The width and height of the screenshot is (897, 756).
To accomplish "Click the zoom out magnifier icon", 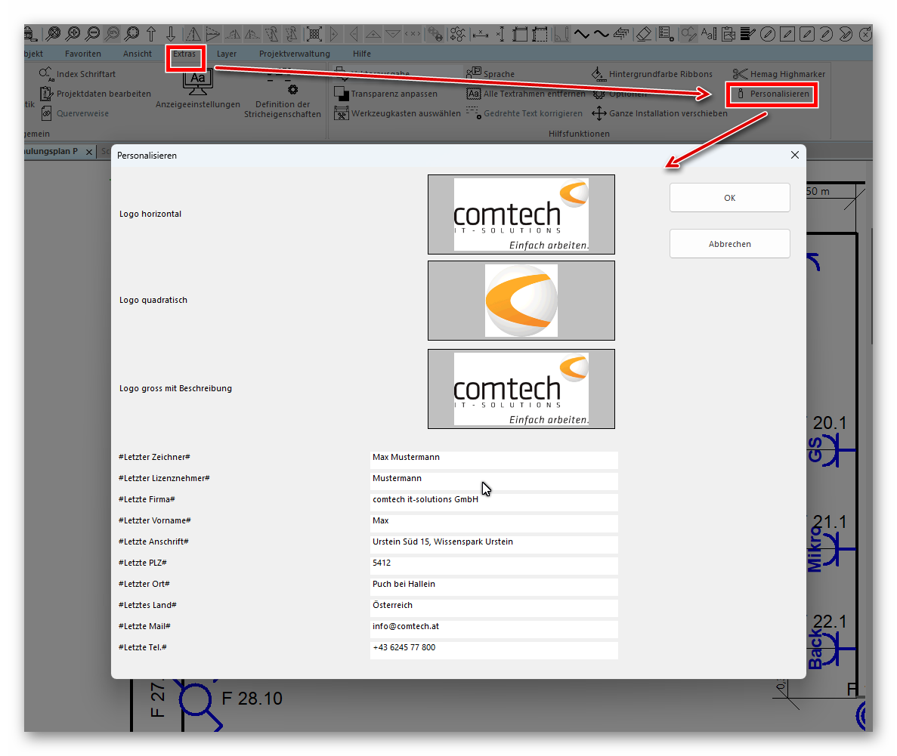I will coord(93,33).
